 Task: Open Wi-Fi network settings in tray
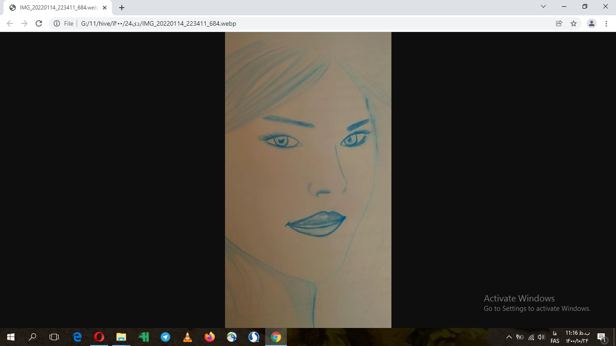point(531,337)
